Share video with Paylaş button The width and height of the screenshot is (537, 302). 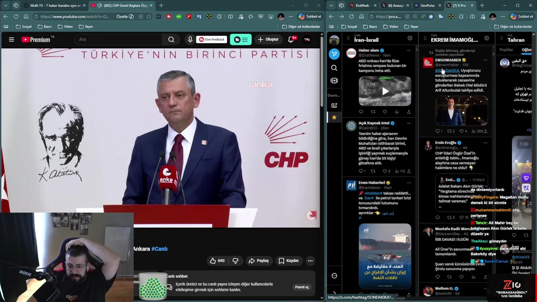pyautogui.click(x=258, y=260)
